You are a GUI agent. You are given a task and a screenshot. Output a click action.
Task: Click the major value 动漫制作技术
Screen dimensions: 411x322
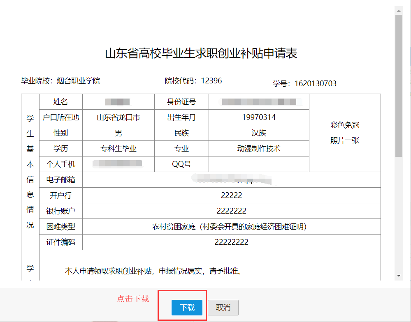coord(259,149)
